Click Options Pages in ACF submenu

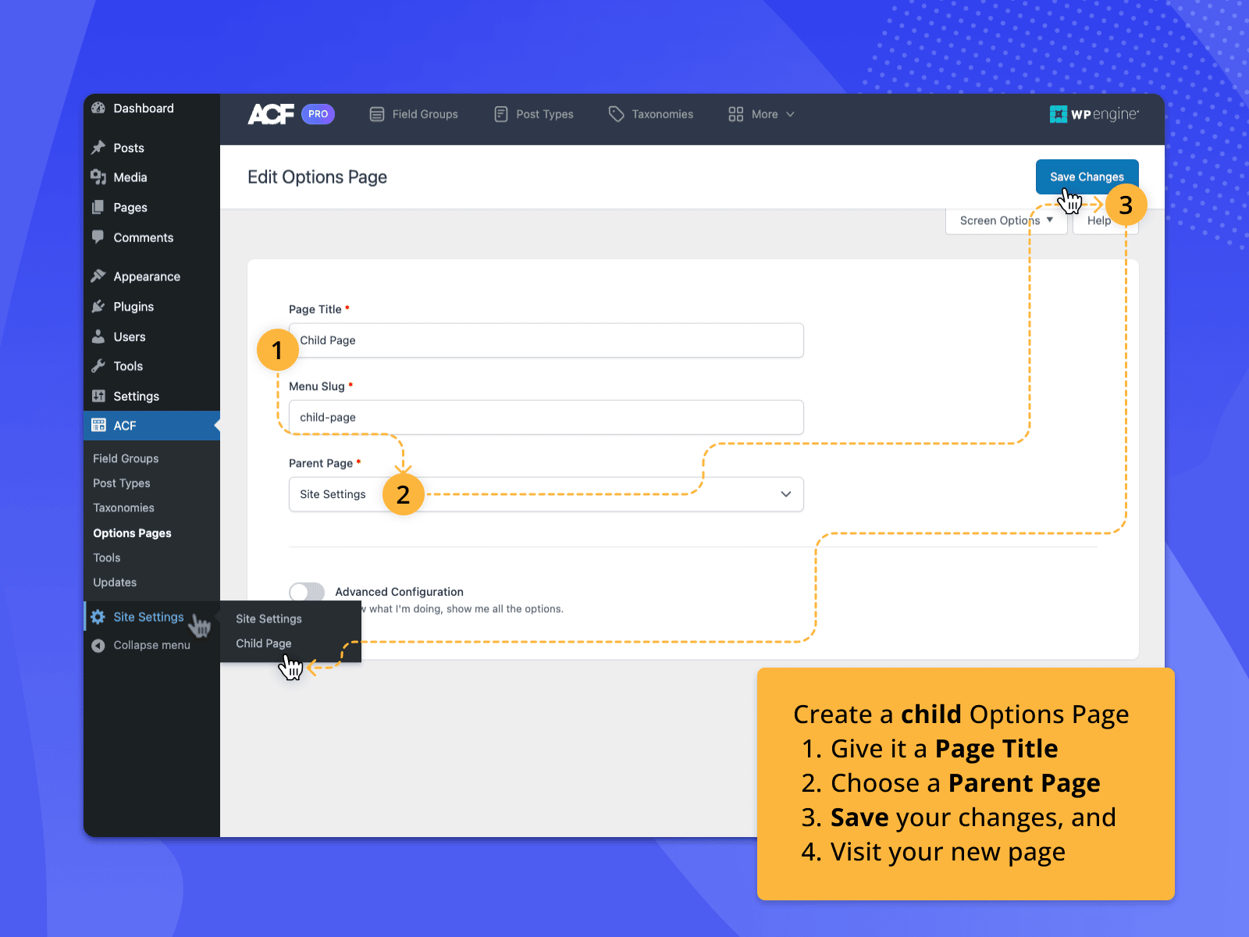(x=132, y=533)
